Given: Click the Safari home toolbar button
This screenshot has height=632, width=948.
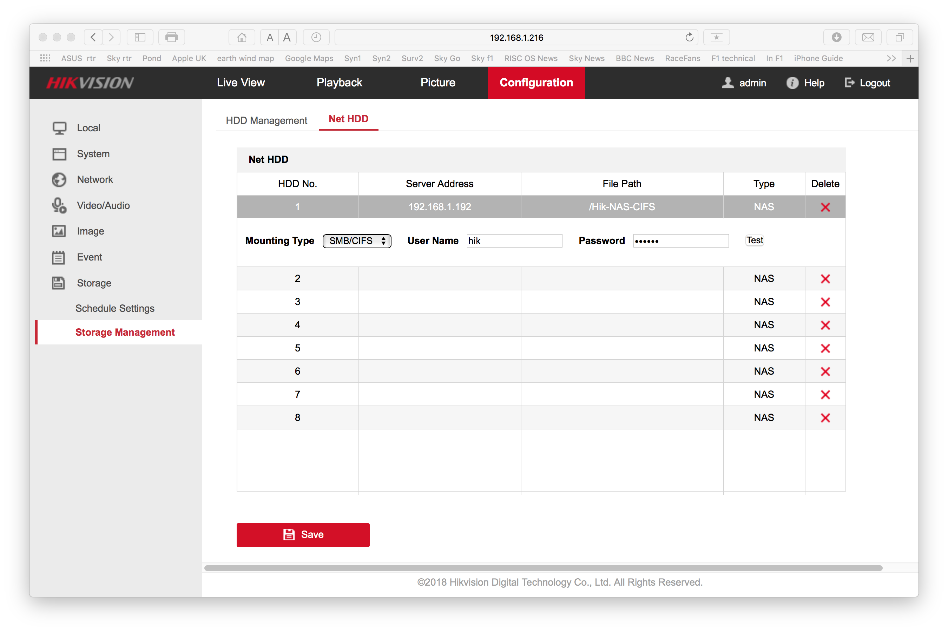Looking at the screenshot, I should click(x=242, y=38).
